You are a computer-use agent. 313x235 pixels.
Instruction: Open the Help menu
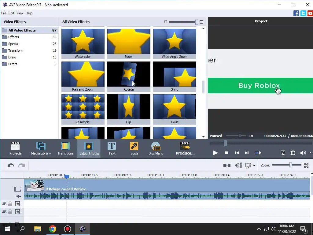tap(29, 13)
